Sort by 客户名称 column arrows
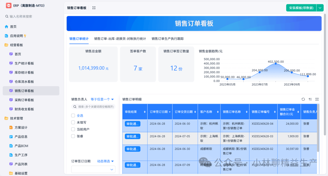The height and width of the screenshot is (176, 328). [218, 112]
